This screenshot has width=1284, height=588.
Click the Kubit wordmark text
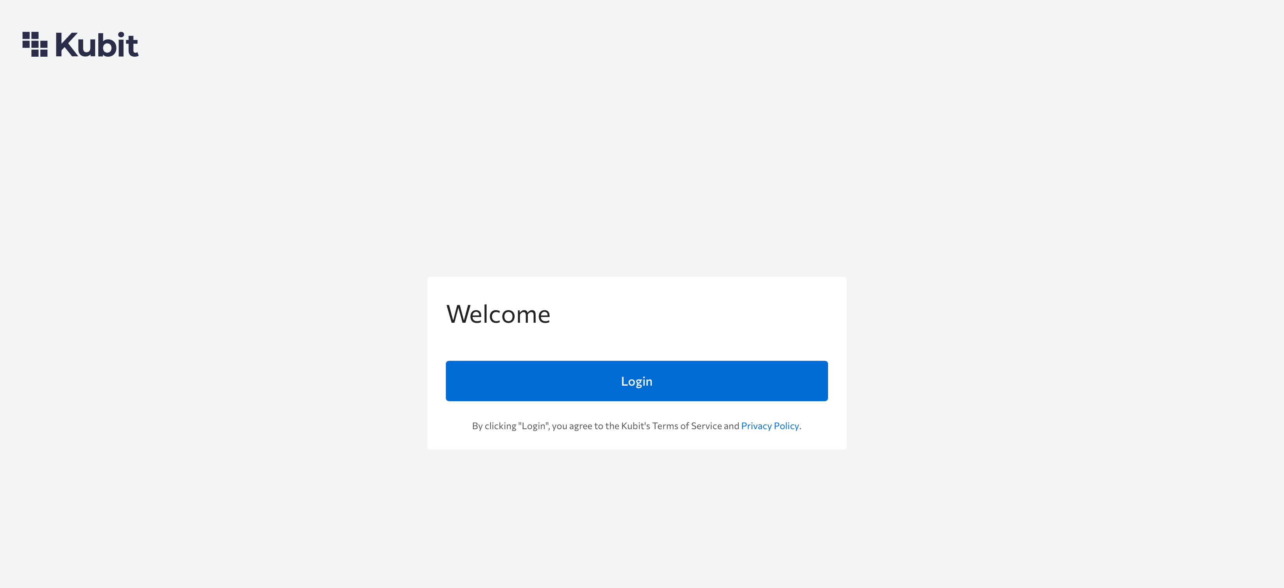[97, 44]
